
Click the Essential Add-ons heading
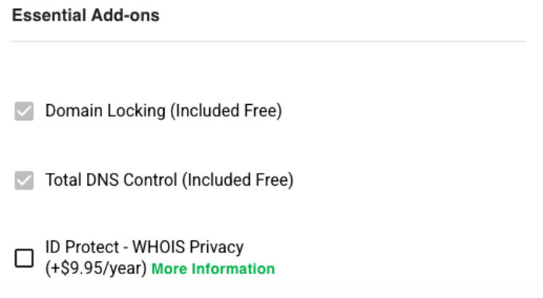[x=86, y=15]
